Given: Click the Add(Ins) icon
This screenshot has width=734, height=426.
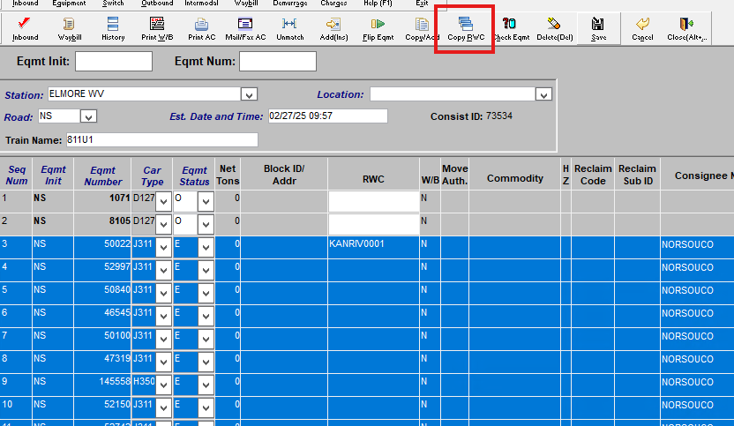Looking at the screenshot, I should point(333,28).
